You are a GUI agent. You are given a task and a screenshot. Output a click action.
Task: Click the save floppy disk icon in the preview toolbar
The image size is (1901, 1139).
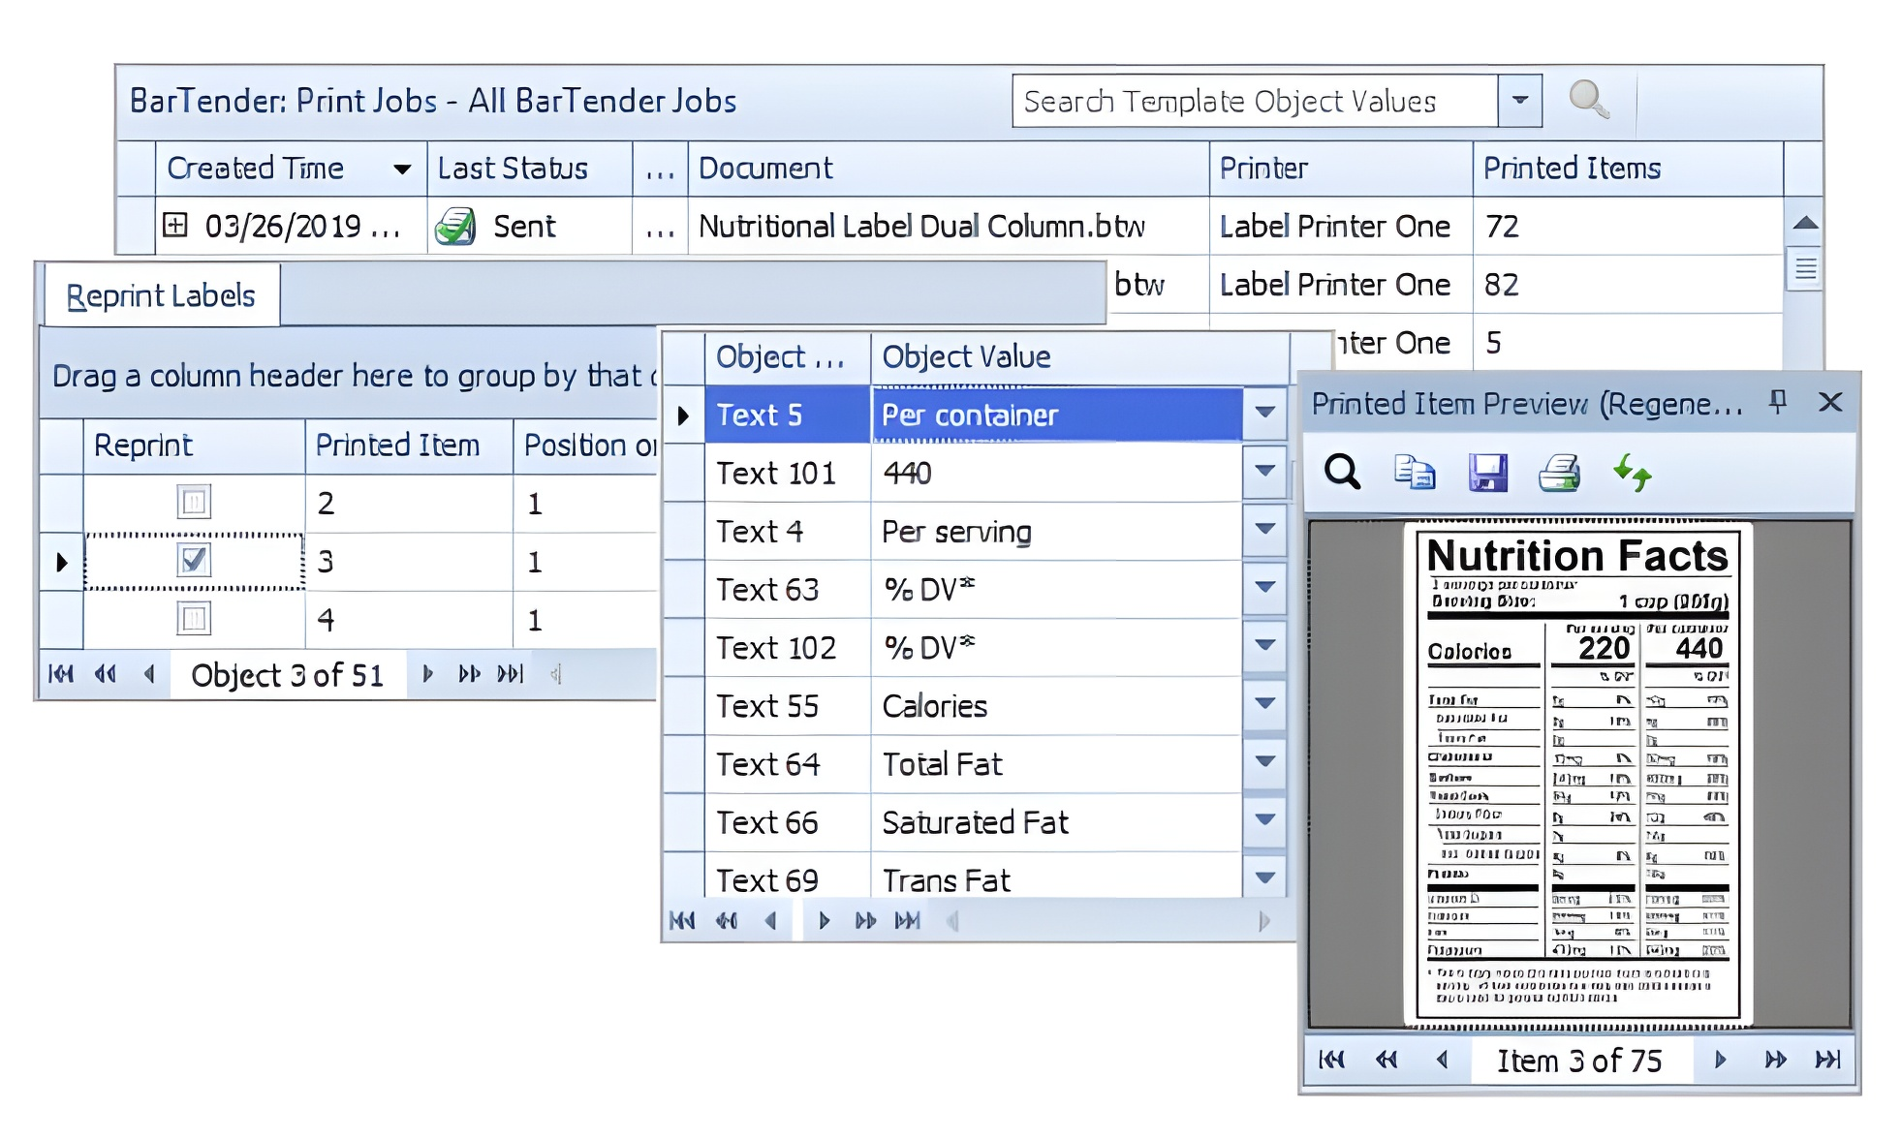[x=1487, y=473]
